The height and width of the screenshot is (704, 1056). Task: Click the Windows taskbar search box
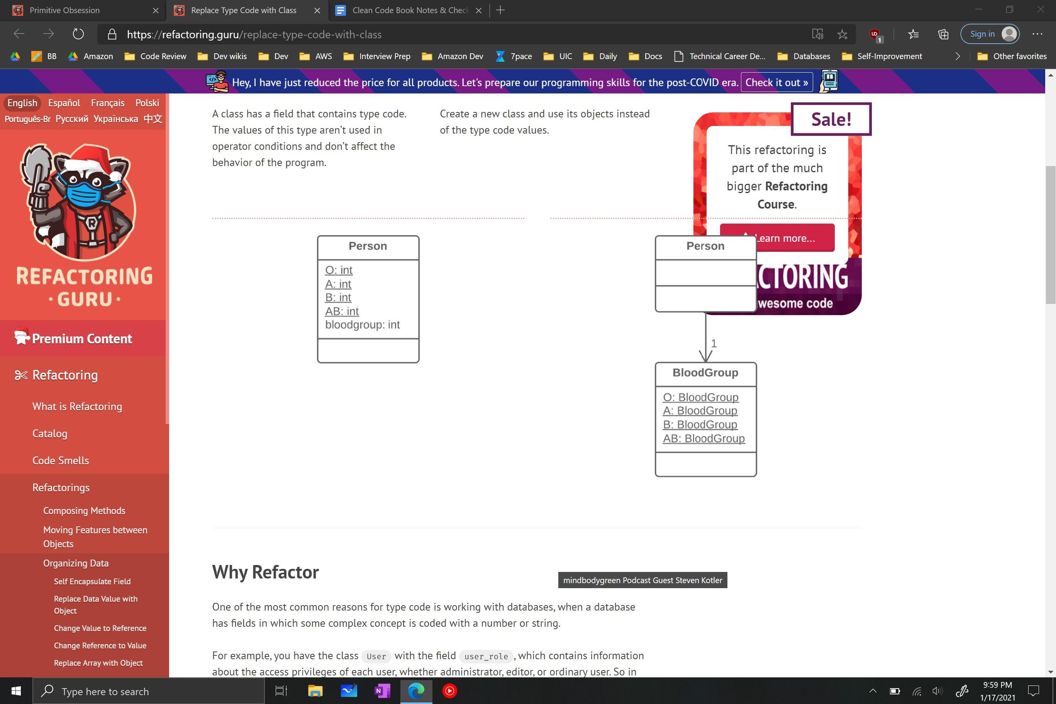[148, 690]
